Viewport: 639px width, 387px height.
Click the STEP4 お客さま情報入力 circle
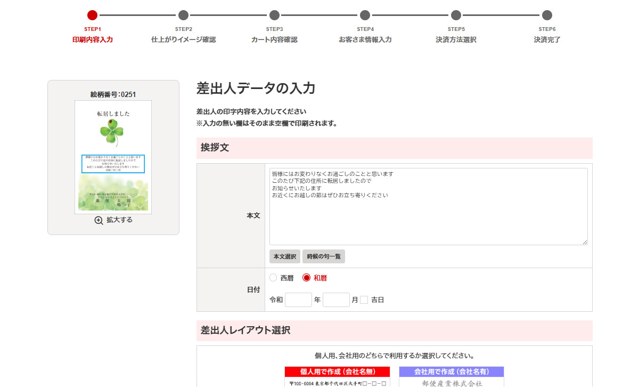pyautogui.click(x=365, y=15)
